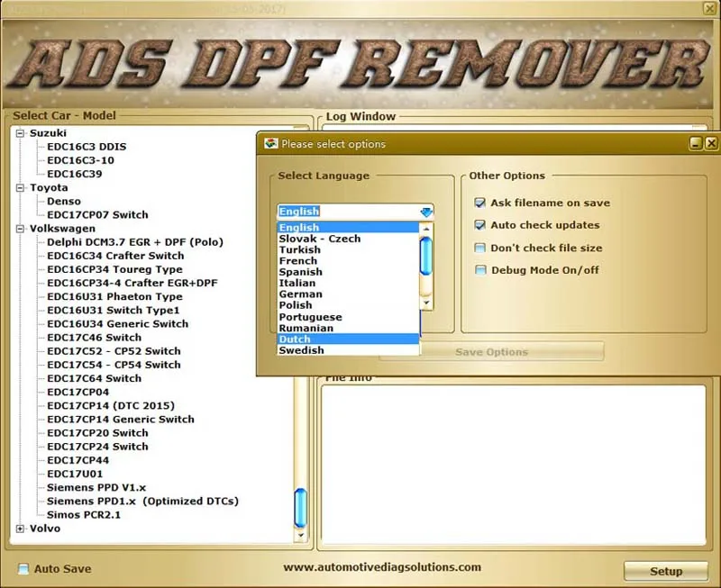
Task: Select EDC16CP34-4 Crafter EGR+DPF
Action: tap(132, 283)
